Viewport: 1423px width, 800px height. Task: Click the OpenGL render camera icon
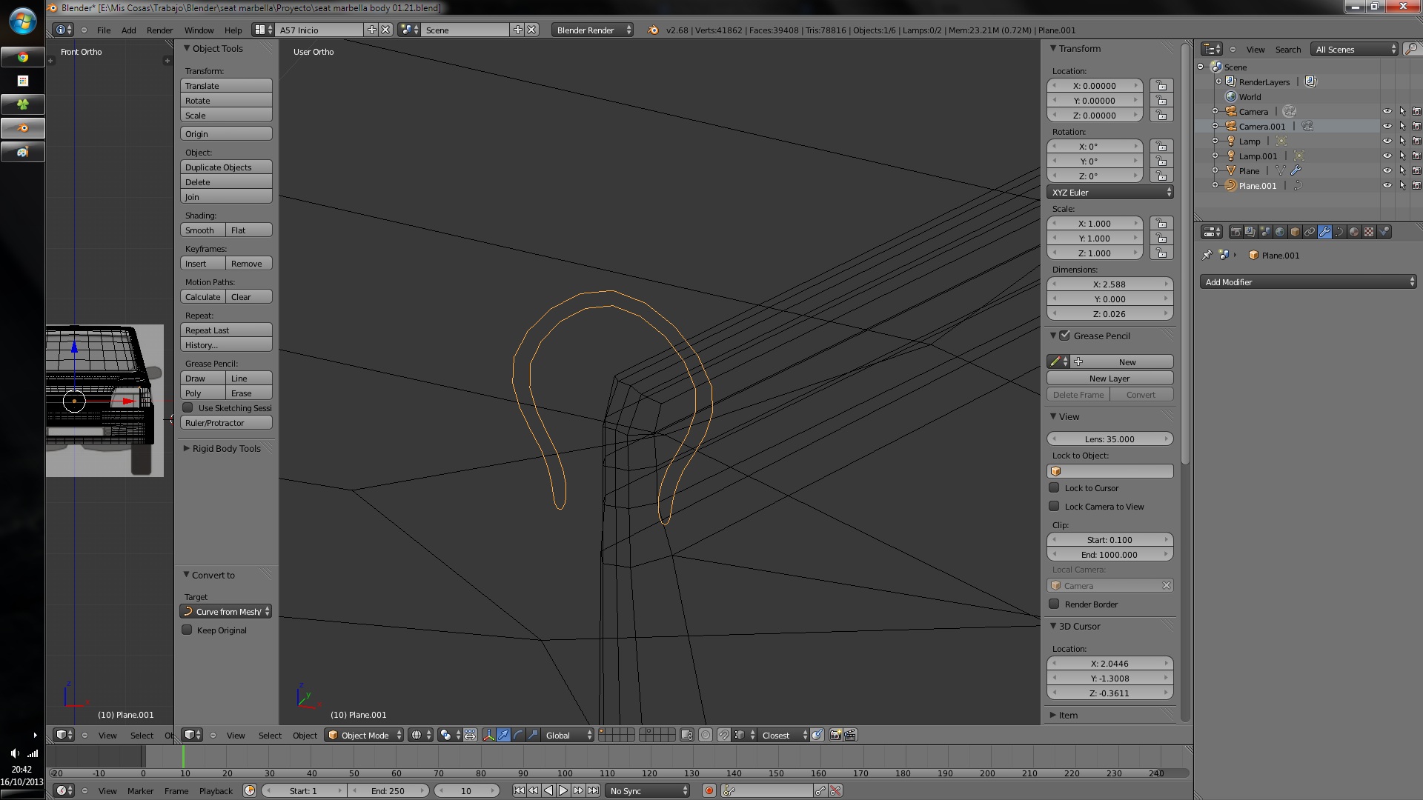835,735
